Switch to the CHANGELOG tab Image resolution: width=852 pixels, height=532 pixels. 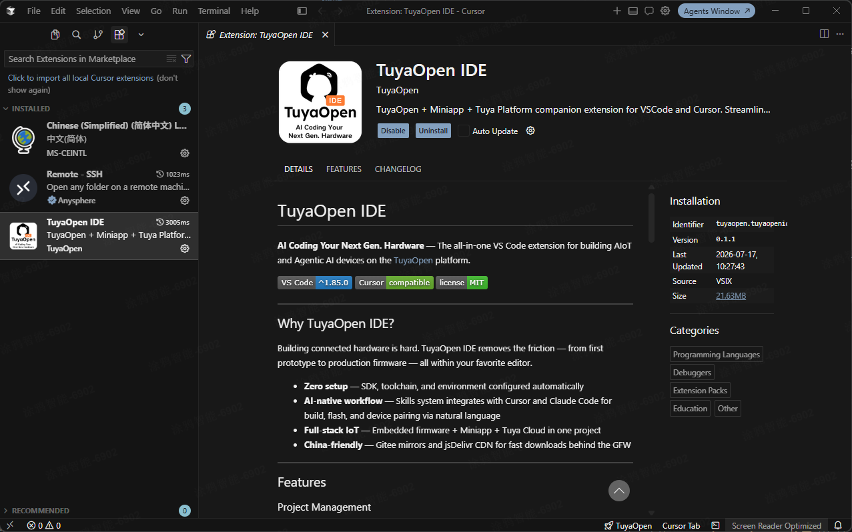click(x=398, y=169)
